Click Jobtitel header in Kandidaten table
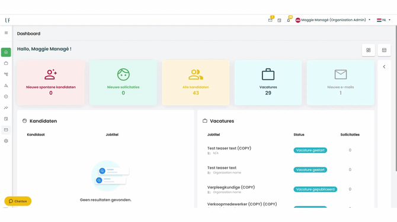Image resolution: width=397 pixels, height=222 pixels. [x=112, y=135]
